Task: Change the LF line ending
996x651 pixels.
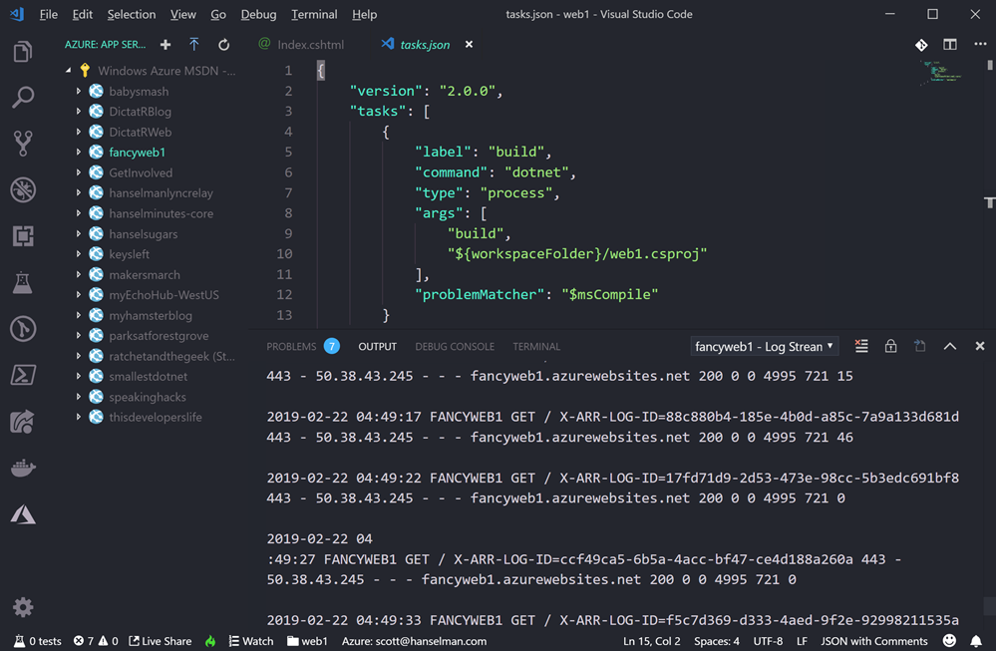Action: pos(802,641)
